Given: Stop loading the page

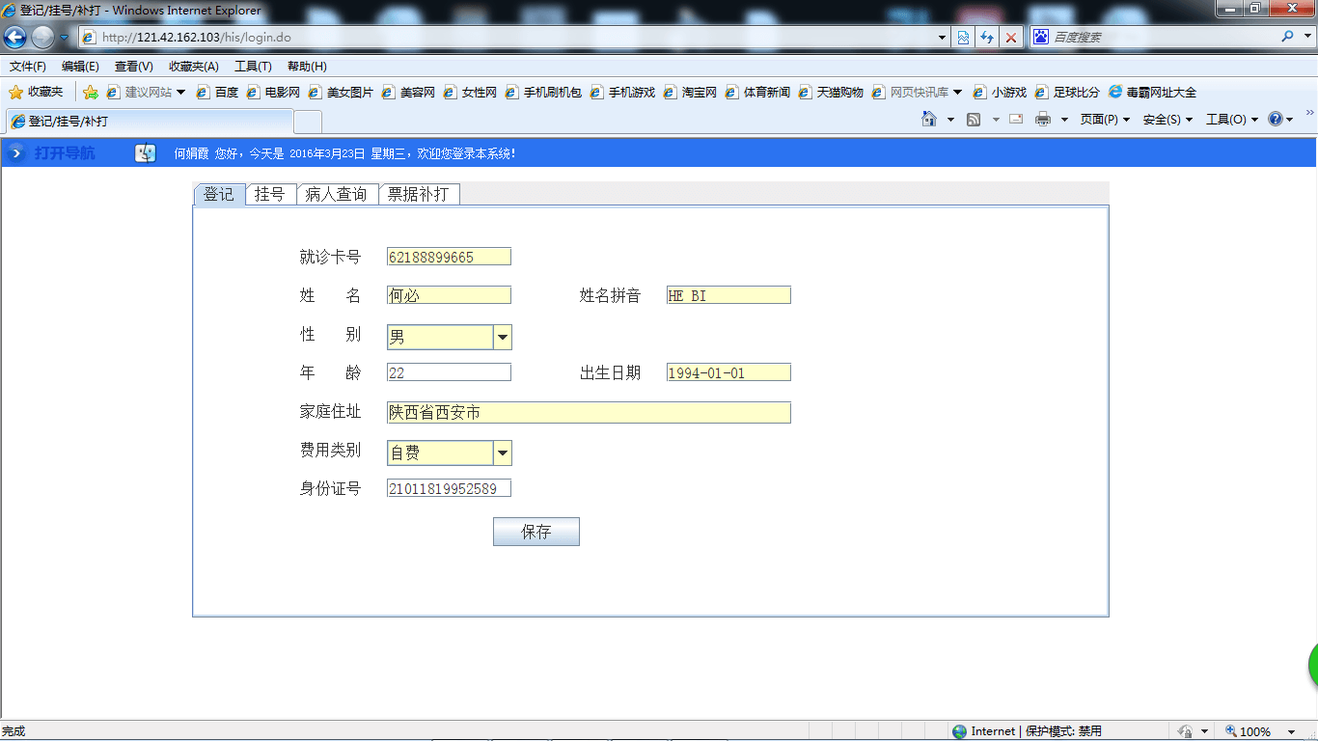Looking at the screenshot, I should (1010, 37).
